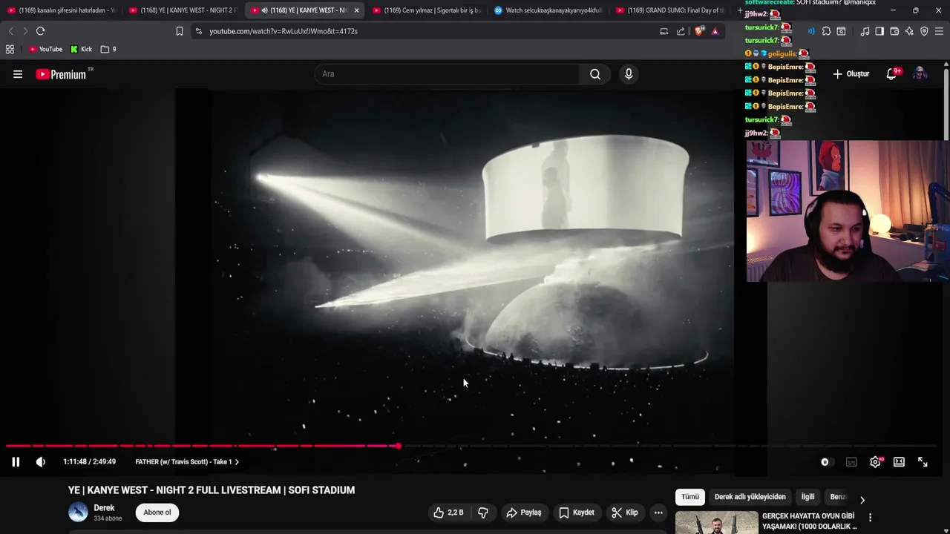Reload the page with the refresh icon
This screenshot has width=950, height=534.
[x=41, y=31]
